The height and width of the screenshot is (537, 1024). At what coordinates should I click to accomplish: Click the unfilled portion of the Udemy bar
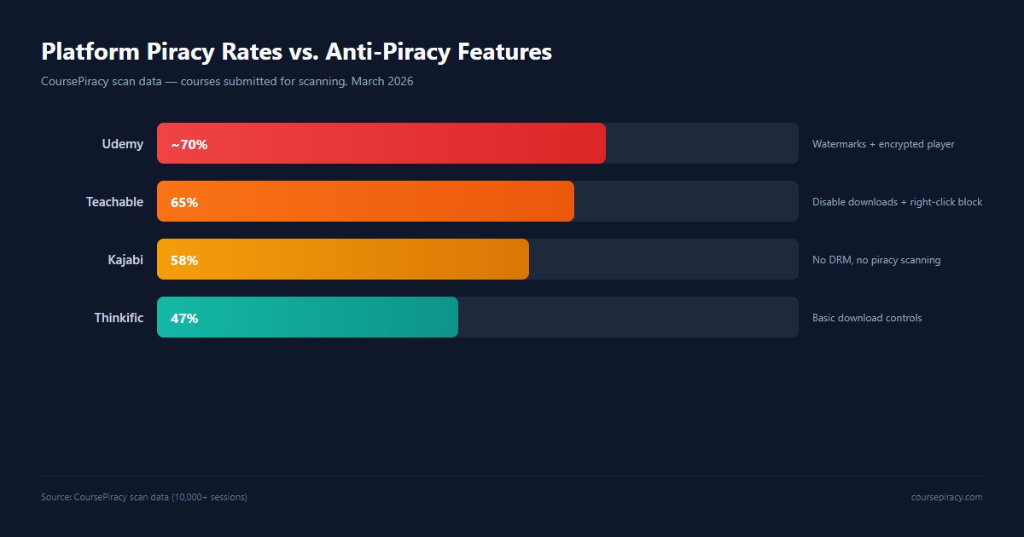pyautogui.click(x=701, y=143)
